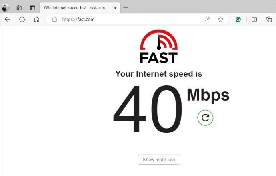Screen dimensions: 276x176
Task: Add page to favorites star
Action: pyautogui.click(x=220, y=19)
